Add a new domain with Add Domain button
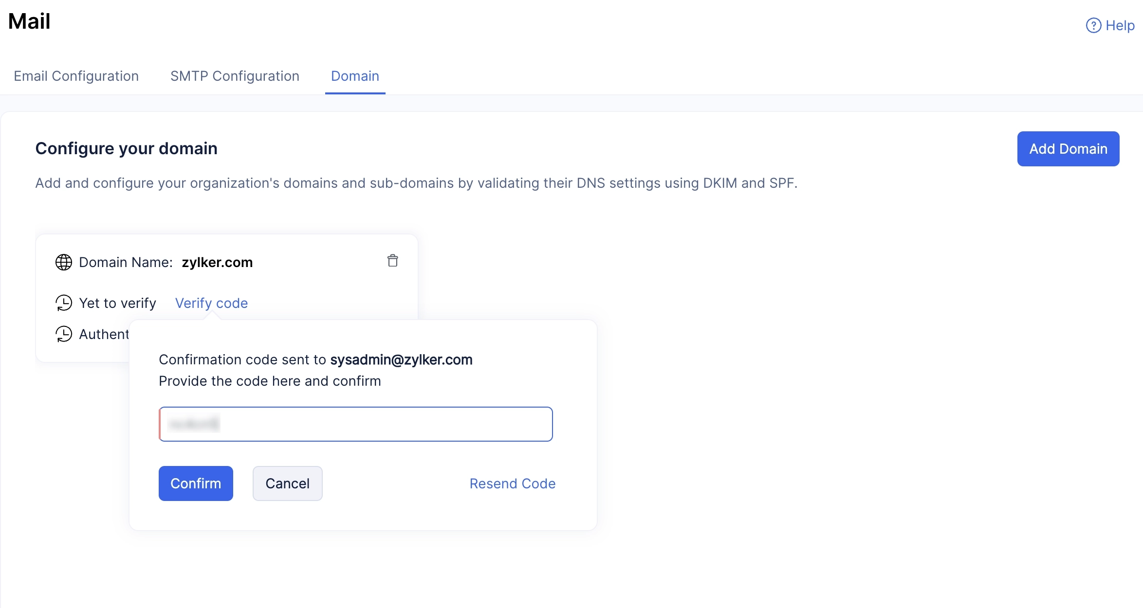Viewport: 1143px width, 608px height. 1068,149
